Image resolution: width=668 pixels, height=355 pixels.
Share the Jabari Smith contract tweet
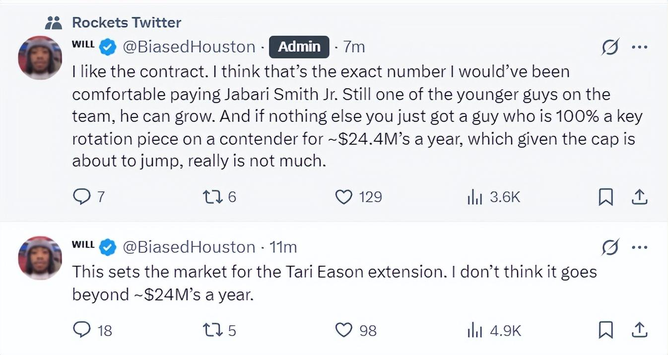point(639,197)
